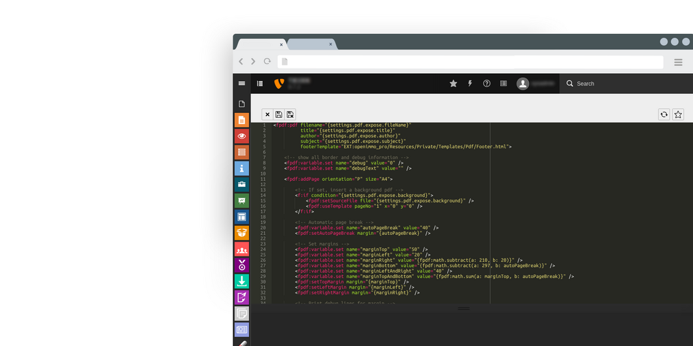This screenshot has width=693, height=346.
Task: Open the orange List module icon
Action: [x=242, y=152]
